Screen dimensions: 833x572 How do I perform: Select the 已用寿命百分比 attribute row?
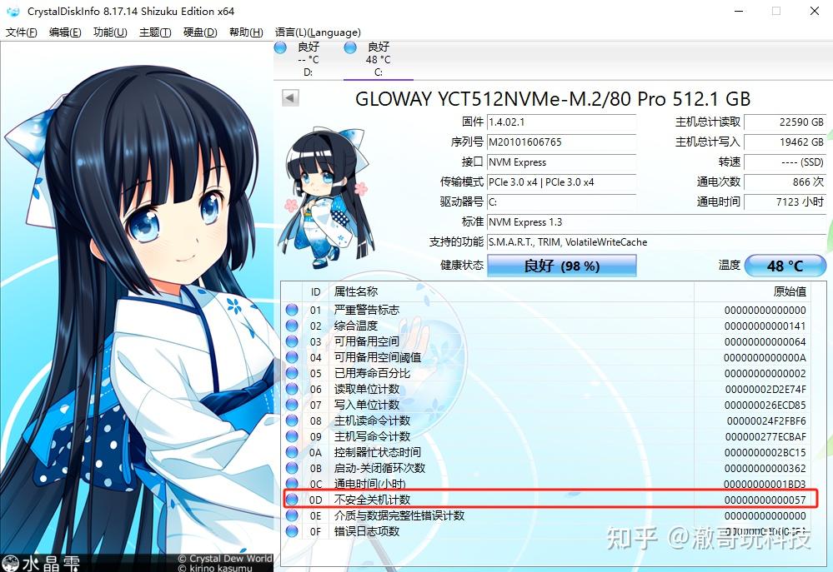click(546, 373)
